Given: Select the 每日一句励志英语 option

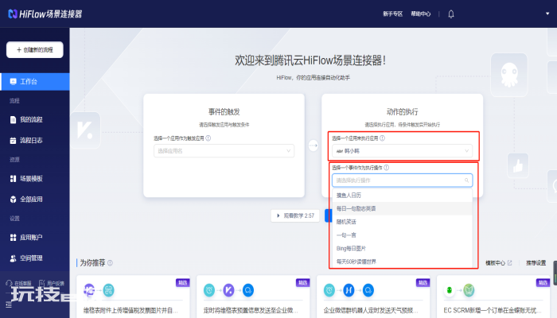Looking at the screenshot, I should coord(402,208).
